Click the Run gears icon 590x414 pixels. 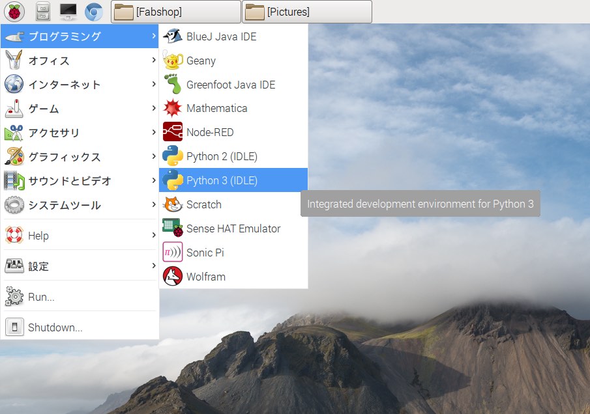14,296
